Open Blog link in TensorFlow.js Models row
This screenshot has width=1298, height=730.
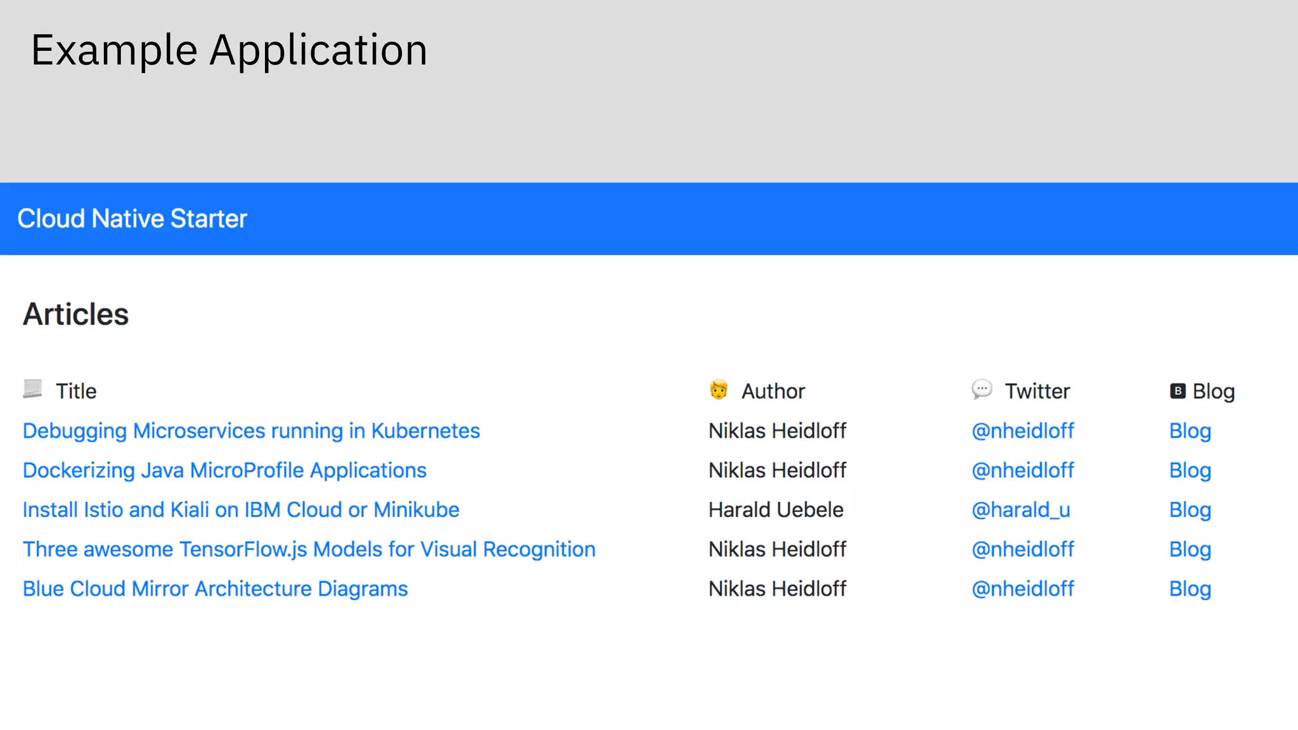click(x=1190, y=549)
